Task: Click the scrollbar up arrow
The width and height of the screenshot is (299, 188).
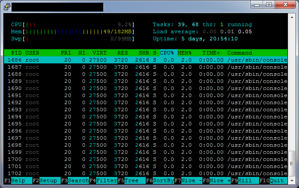Action: [291, 17]
